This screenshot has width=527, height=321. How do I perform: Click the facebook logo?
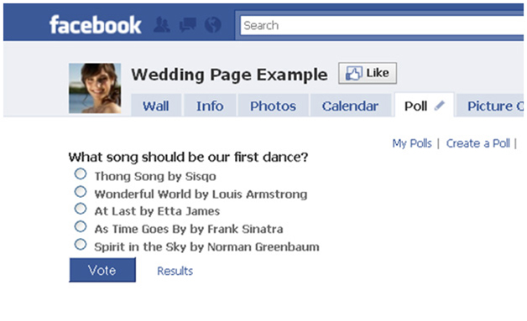(x=96, y=25)
